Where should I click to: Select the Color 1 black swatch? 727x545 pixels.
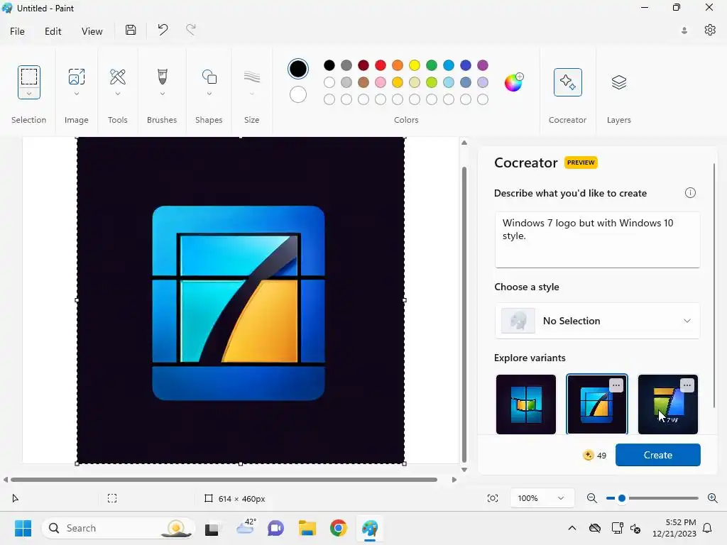298,69
